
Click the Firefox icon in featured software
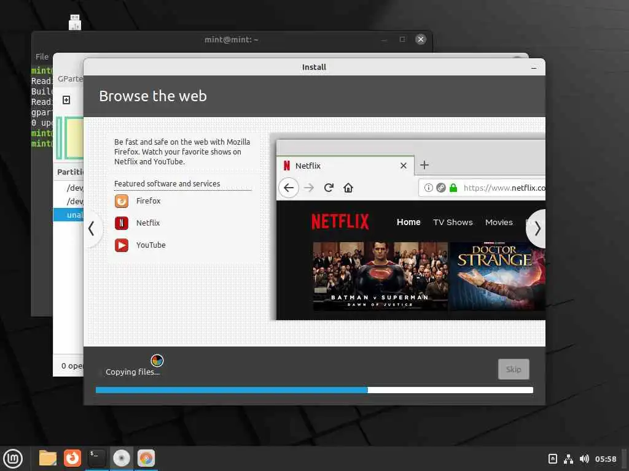[x=122, y=201]
